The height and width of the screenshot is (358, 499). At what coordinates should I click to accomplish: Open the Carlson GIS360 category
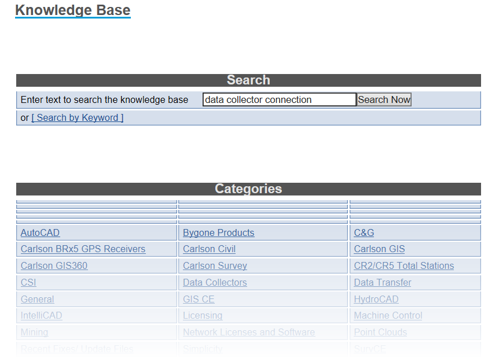(x=54, y=265)
